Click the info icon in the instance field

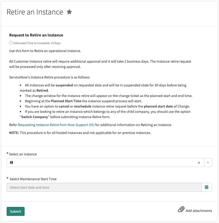click(11, 162)
